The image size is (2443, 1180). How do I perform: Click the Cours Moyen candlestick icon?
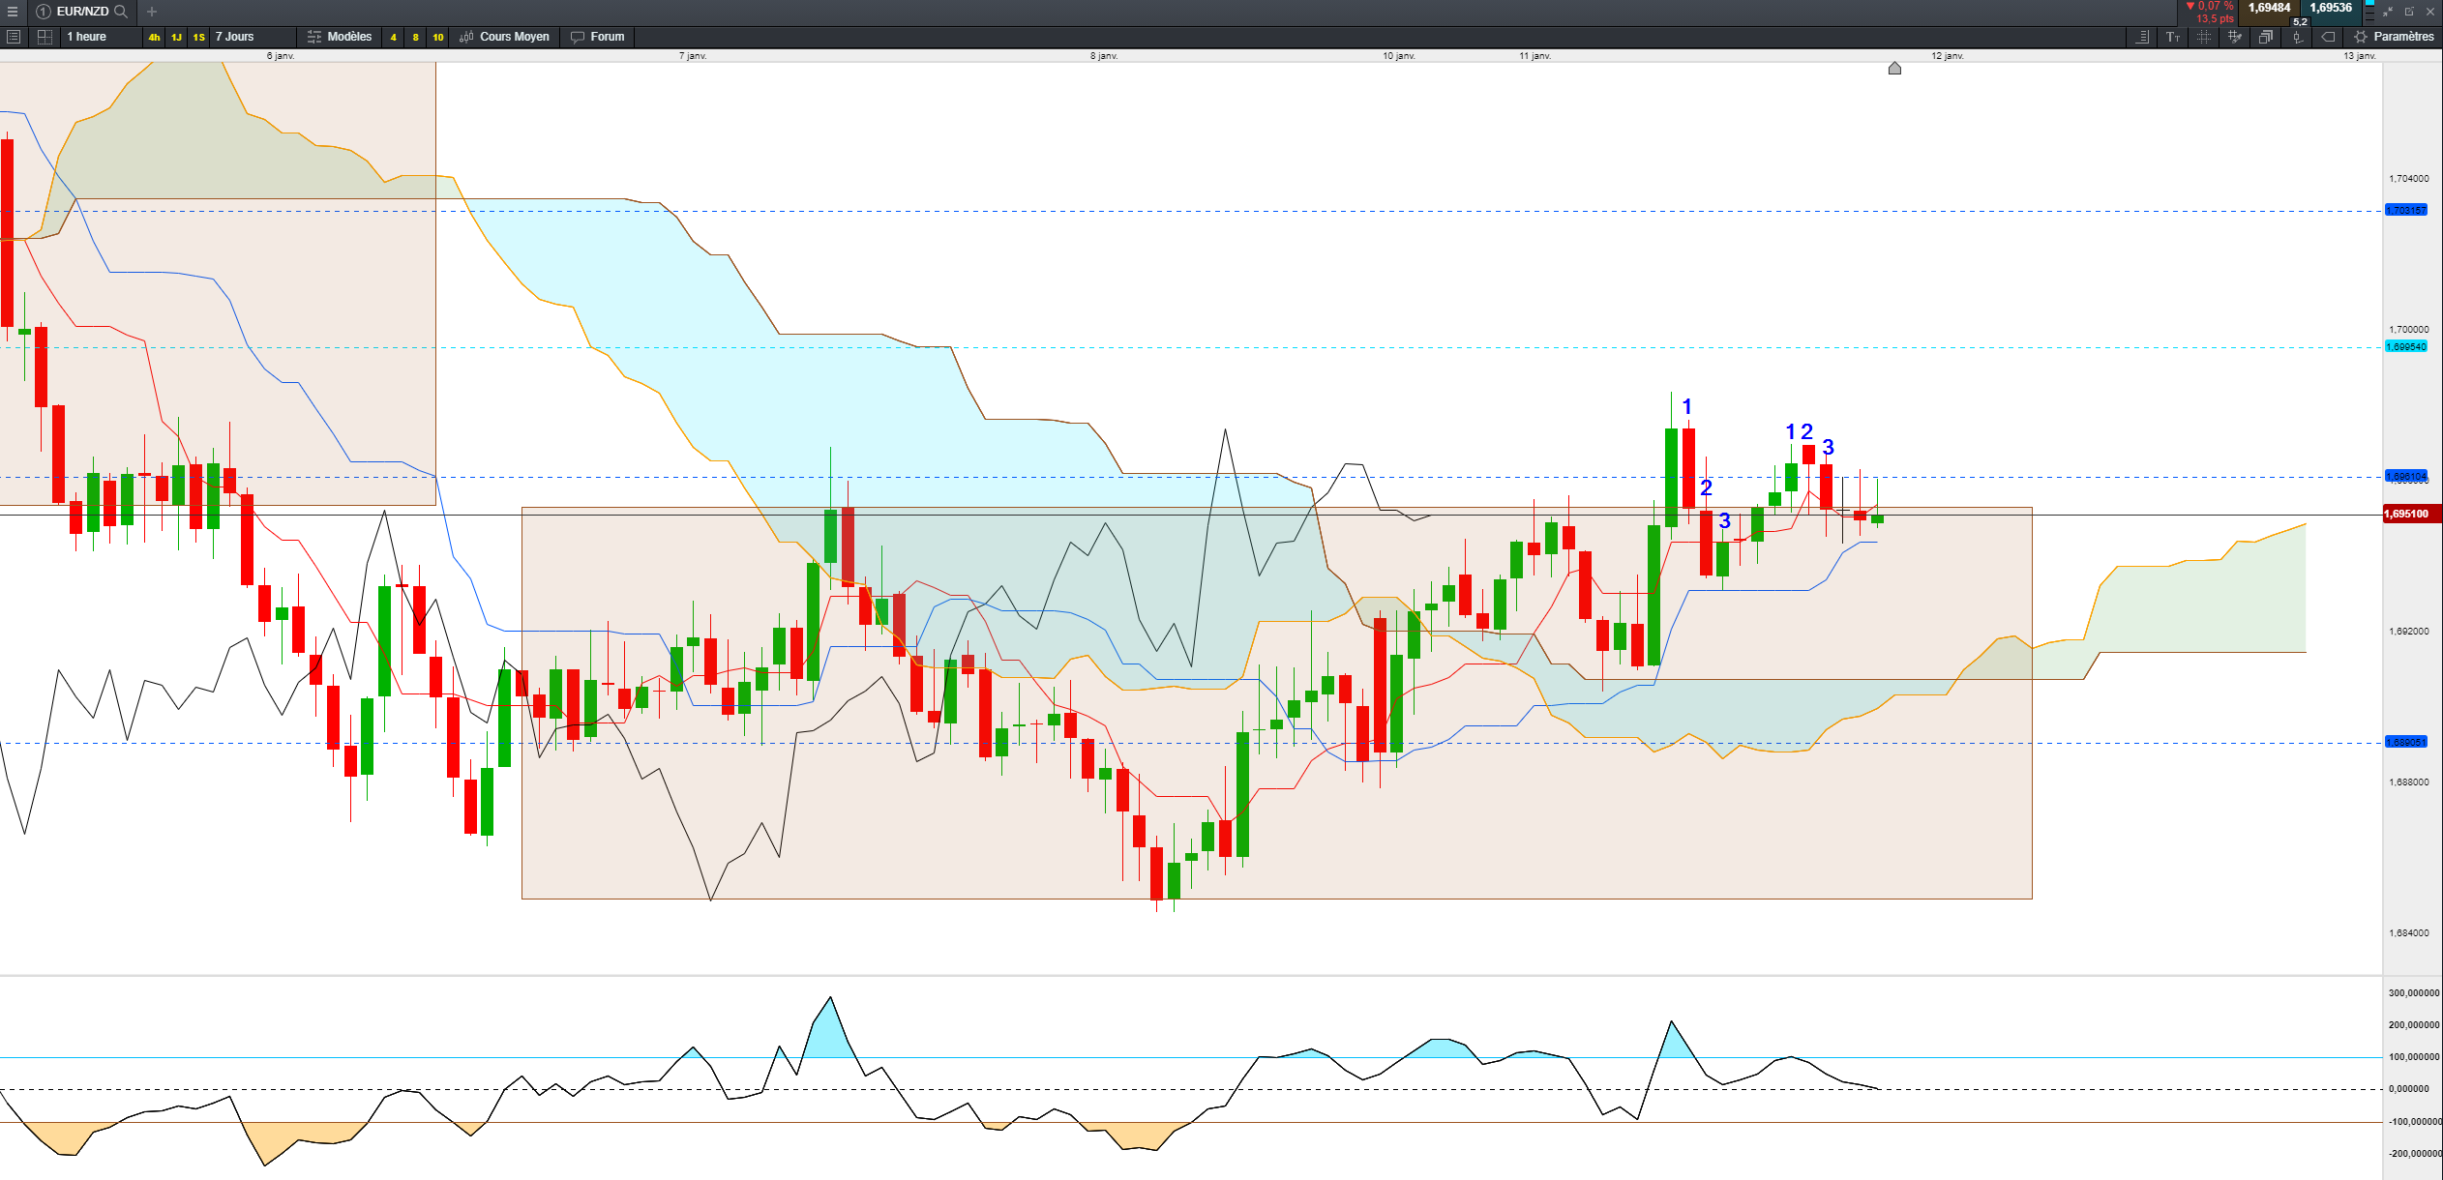[466, 37]
